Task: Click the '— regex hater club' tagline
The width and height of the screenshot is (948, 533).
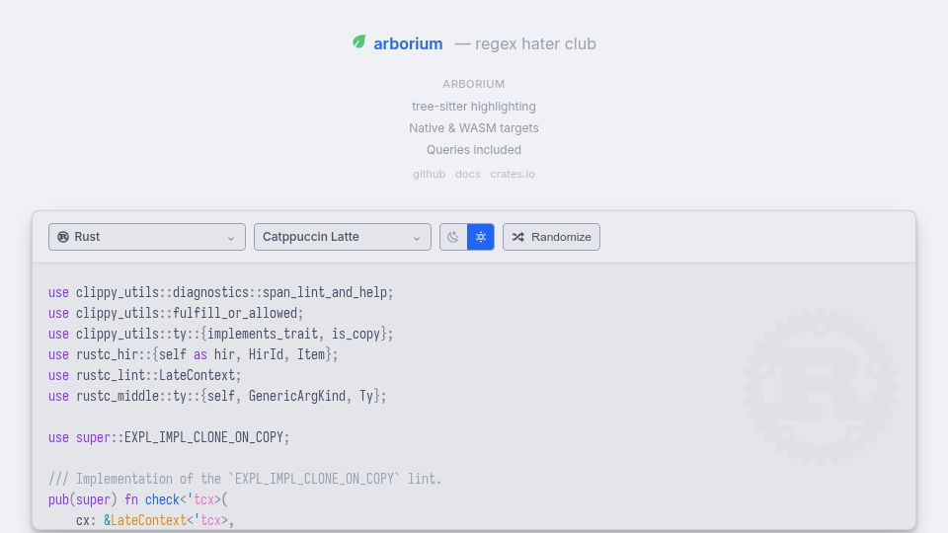Action: pos(525,43)
